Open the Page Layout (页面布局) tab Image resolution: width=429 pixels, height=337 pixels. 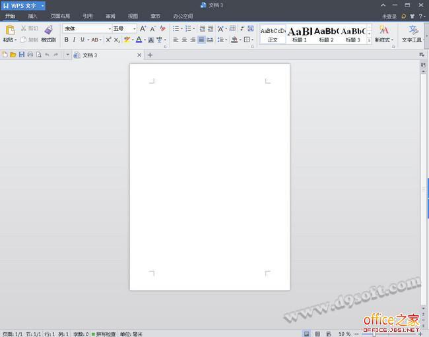(60, 15)
